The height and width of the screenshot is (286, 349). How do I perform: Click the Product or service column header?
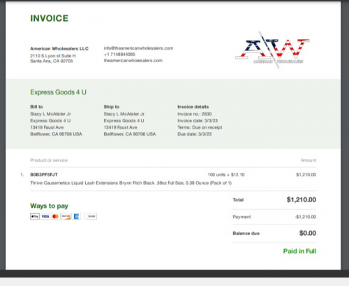click(49, 160)
